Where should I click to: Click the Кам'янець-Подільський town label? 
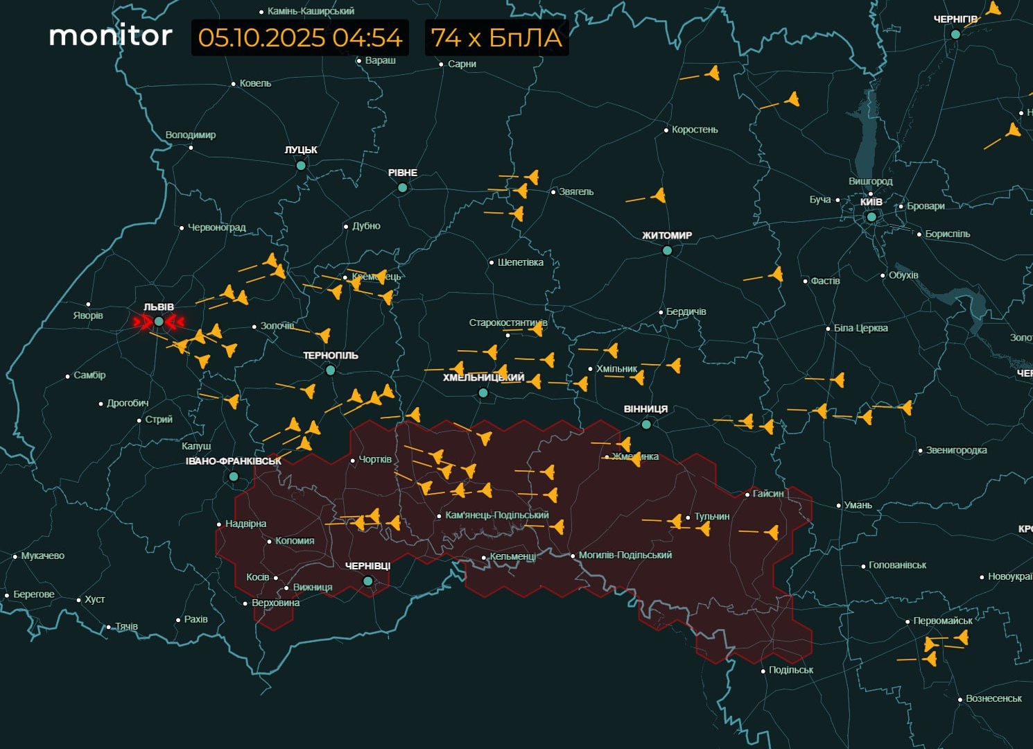pyautogui.click(x=496, y=515)
